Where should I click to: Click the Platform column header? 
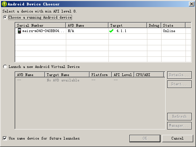pyautogui.click(x=100, y=75)
